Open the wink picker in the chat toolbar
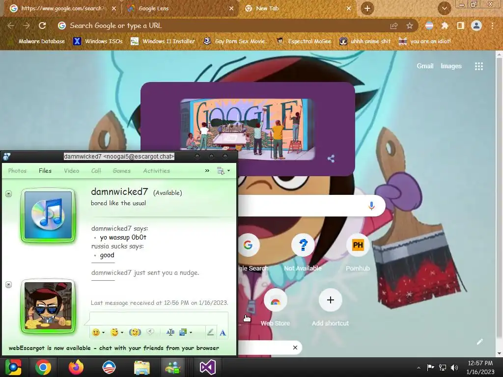The width and height of the screenshot is (503, 377). 114,332
